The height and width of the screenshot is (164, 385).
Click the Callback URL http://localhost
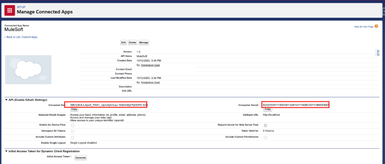coord(271,115)
